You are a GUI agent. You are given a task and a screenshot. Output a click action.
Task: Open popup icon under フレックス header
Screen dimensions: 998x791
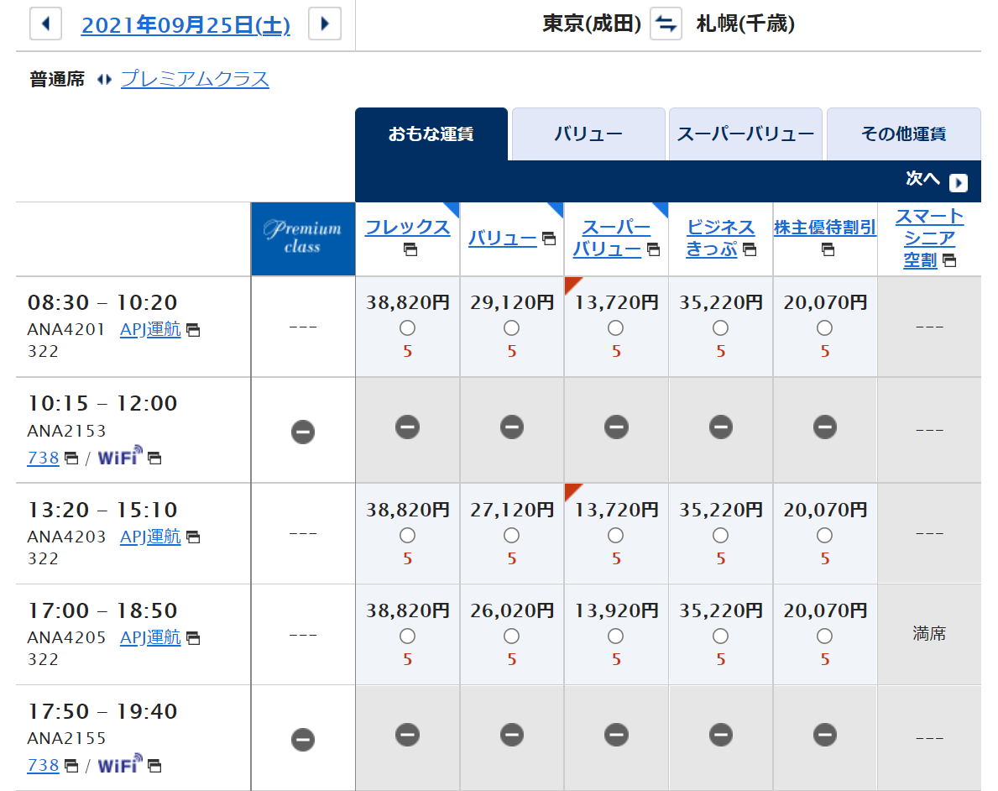410,249
